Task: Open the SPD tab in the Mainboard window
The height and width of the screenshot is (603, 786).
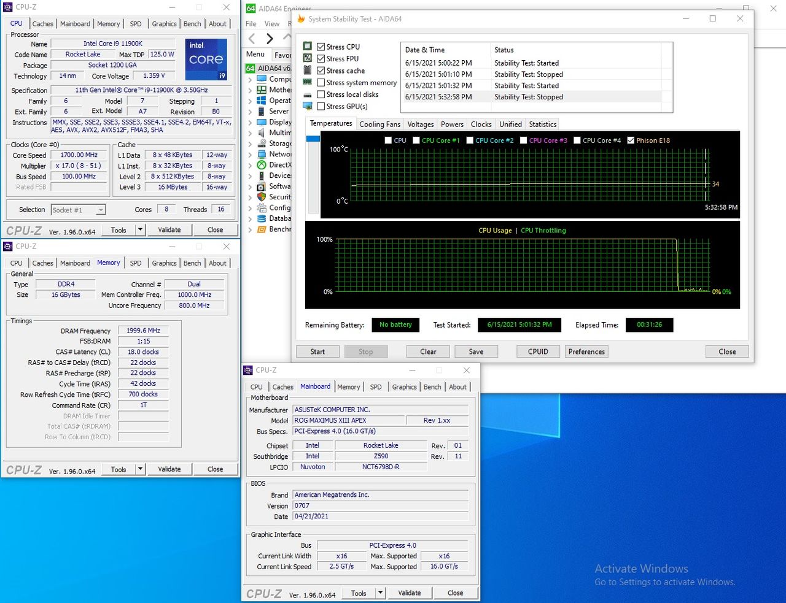Action: point(376,387)
